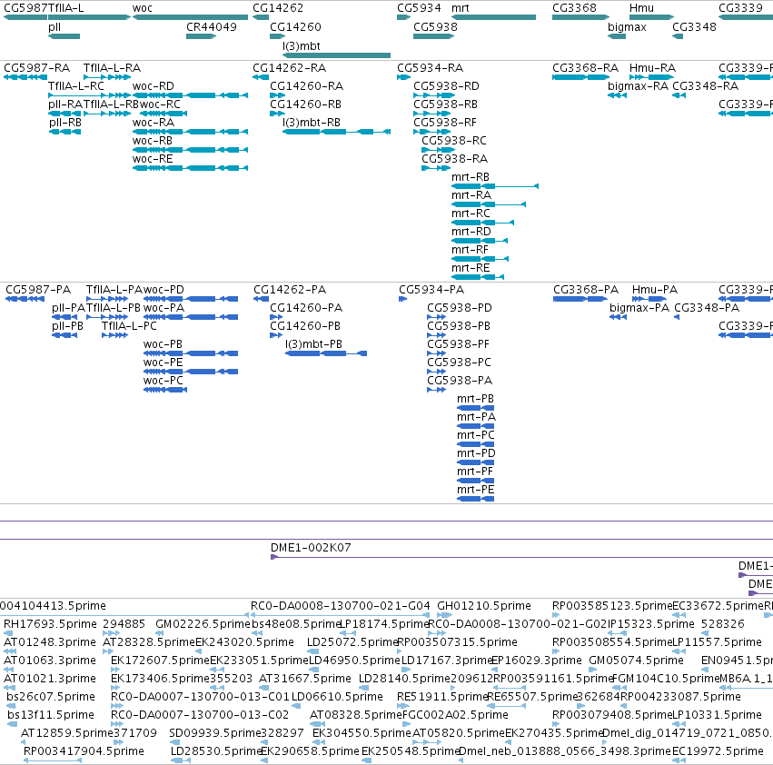This screenshot has height=765, width=773.
Task: Click the CG5934 gene label
Action: pos(419,8)
